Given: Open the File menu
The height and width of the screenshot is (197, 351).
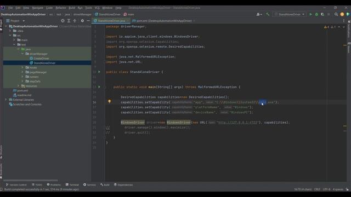Looking at the screenshot, I should pyautogui.click(x=10, y=8).
